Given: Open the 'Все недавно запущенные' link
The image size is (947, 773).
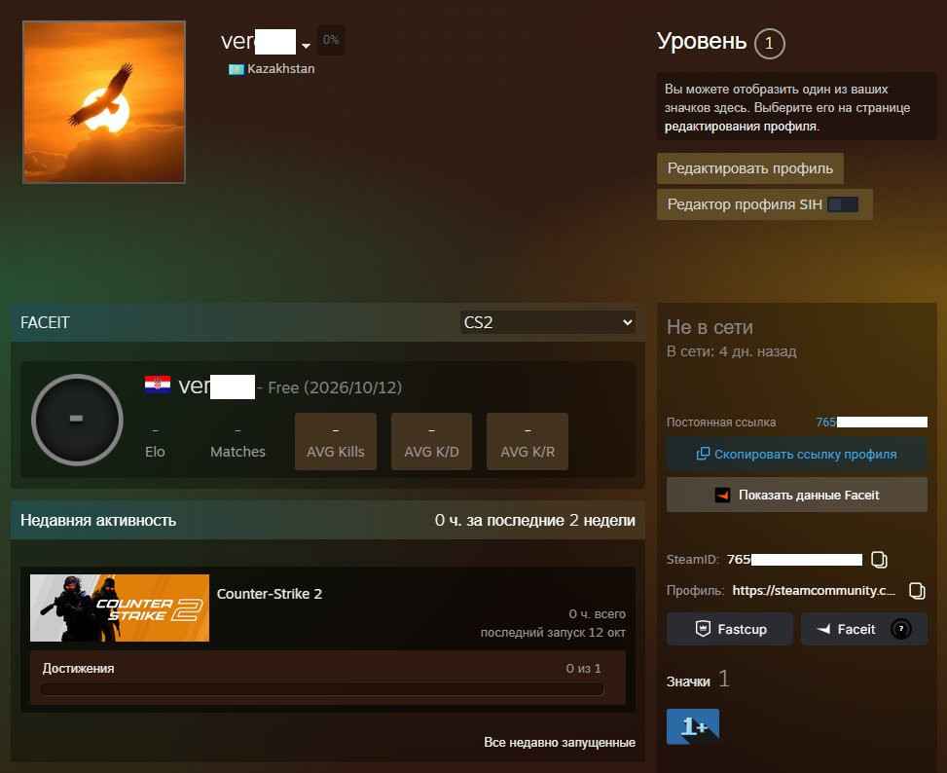Looking at the screenshot, I should point(560,742).
